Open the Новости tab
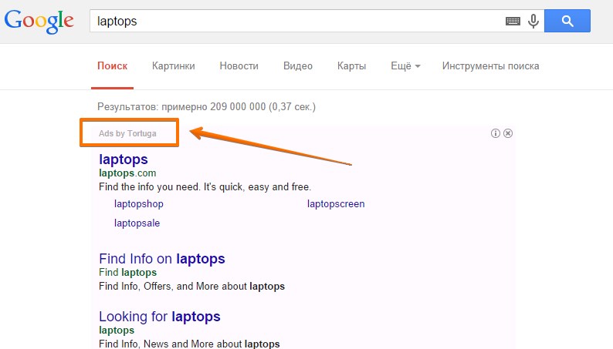This screenshot has width=613, height=349. (x=239, y=66)
